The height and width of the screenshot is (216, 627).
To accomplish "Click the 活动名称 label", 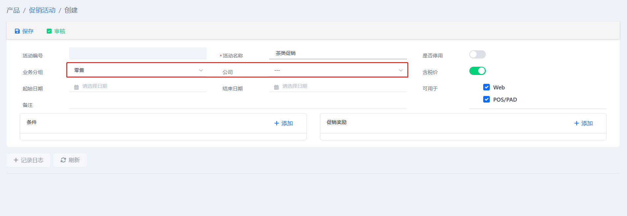I will pyautogui.click(x=233, y=56).
